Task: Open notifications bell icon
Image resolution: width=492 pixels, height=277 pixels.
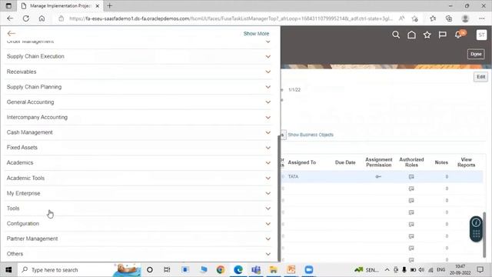Action: (x=458, y=35)
